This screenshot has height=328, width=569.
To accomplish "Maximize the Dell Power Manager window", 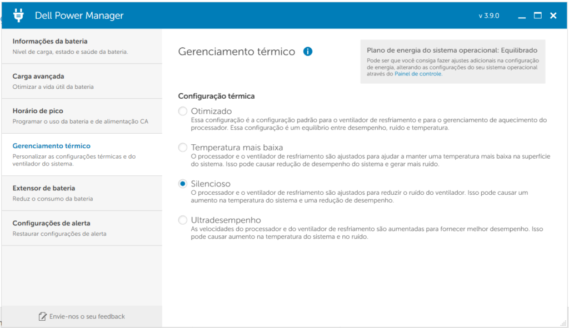I will coord(538,15).
